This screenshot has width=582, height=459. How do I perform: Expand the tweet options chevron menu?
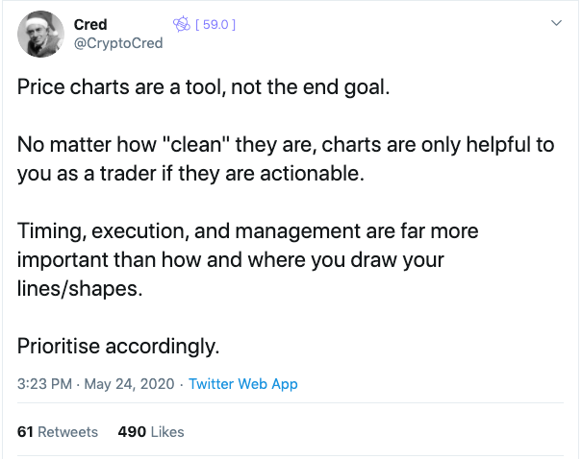pyautogui.click(x=556, y=23)
